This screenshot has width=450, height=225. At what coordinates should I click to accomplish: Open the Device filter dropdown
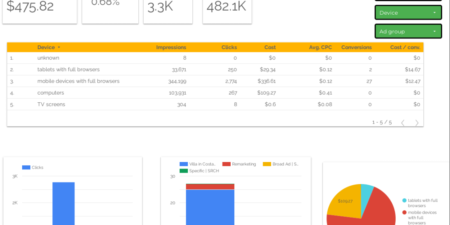tap(408, 13)
